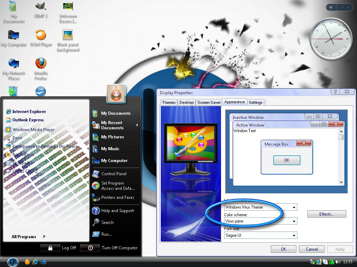Click the Effects button

tap(326, 214)
